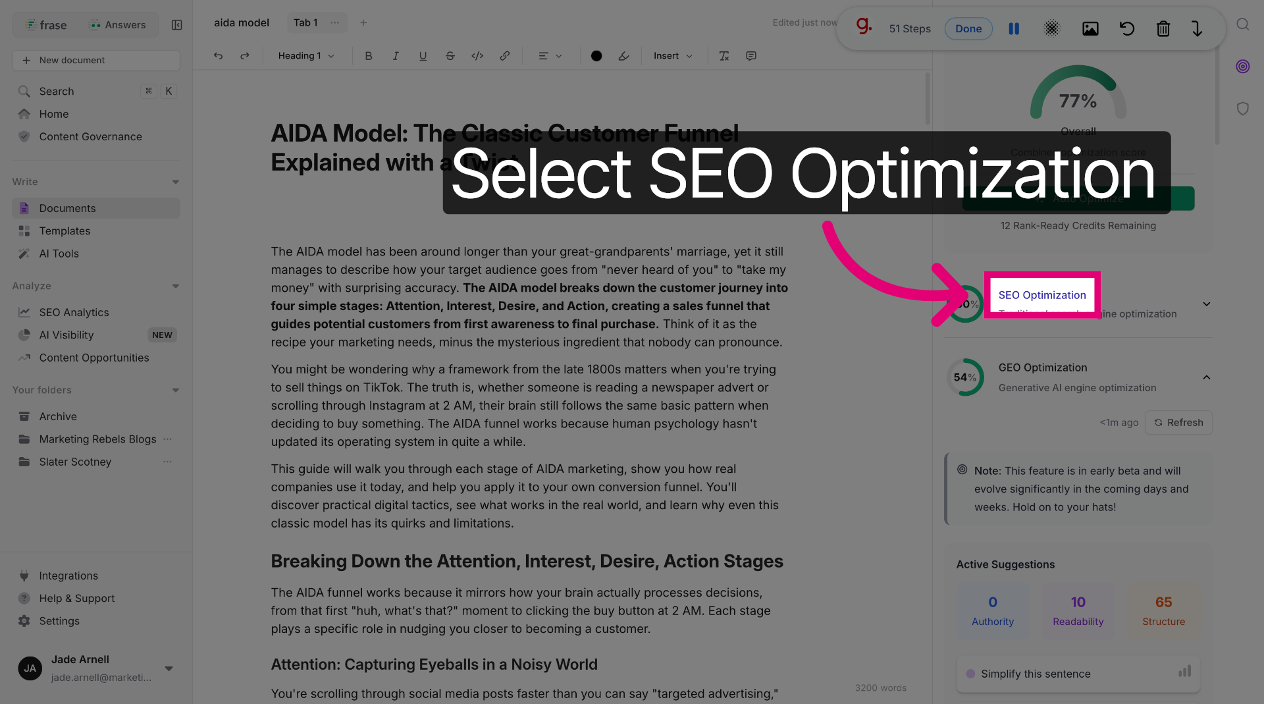Screen dimensions: 1264x704
Task: Show Readability suggestions card
Action: (1078, 610)
